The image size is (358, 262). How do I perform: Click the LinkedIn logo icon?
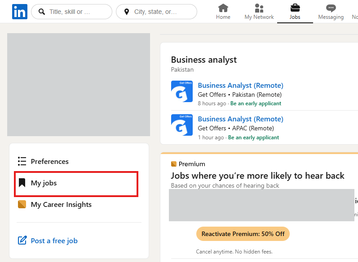pos(20,12)
